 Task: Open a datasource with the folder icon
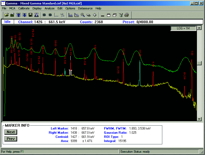point(7,15)
